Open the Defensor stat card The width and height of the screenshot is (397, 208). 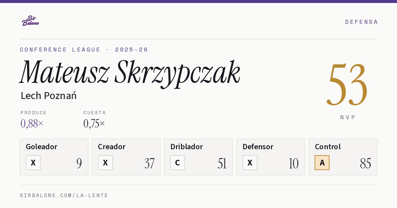pyautogui.click(x=271, y=157)
